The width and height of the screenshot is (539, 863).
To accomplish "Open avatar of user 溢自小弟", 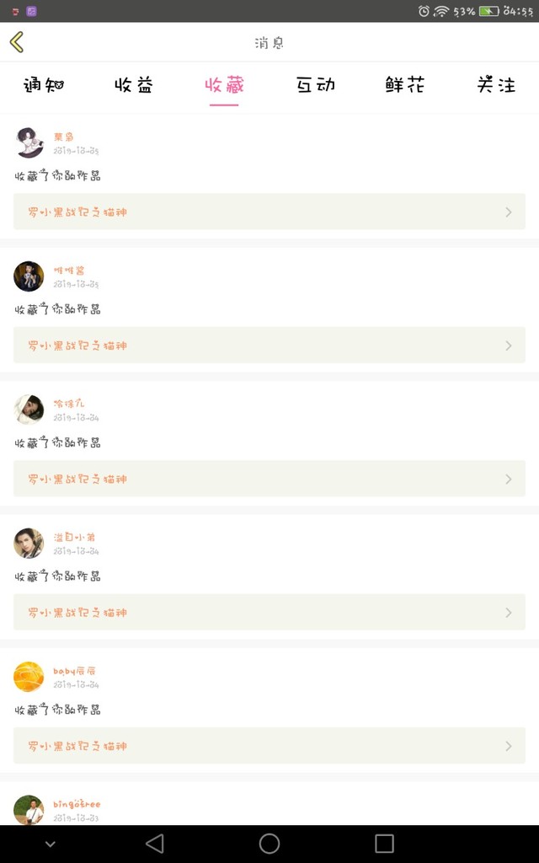I will tap(29, 544).
